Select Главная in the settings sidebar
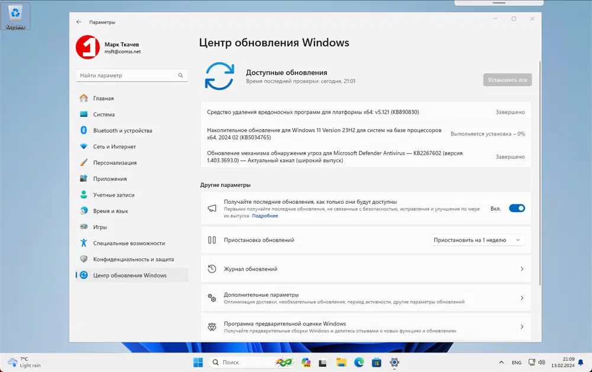The image size is (592, 372). [x=132, y=98]
